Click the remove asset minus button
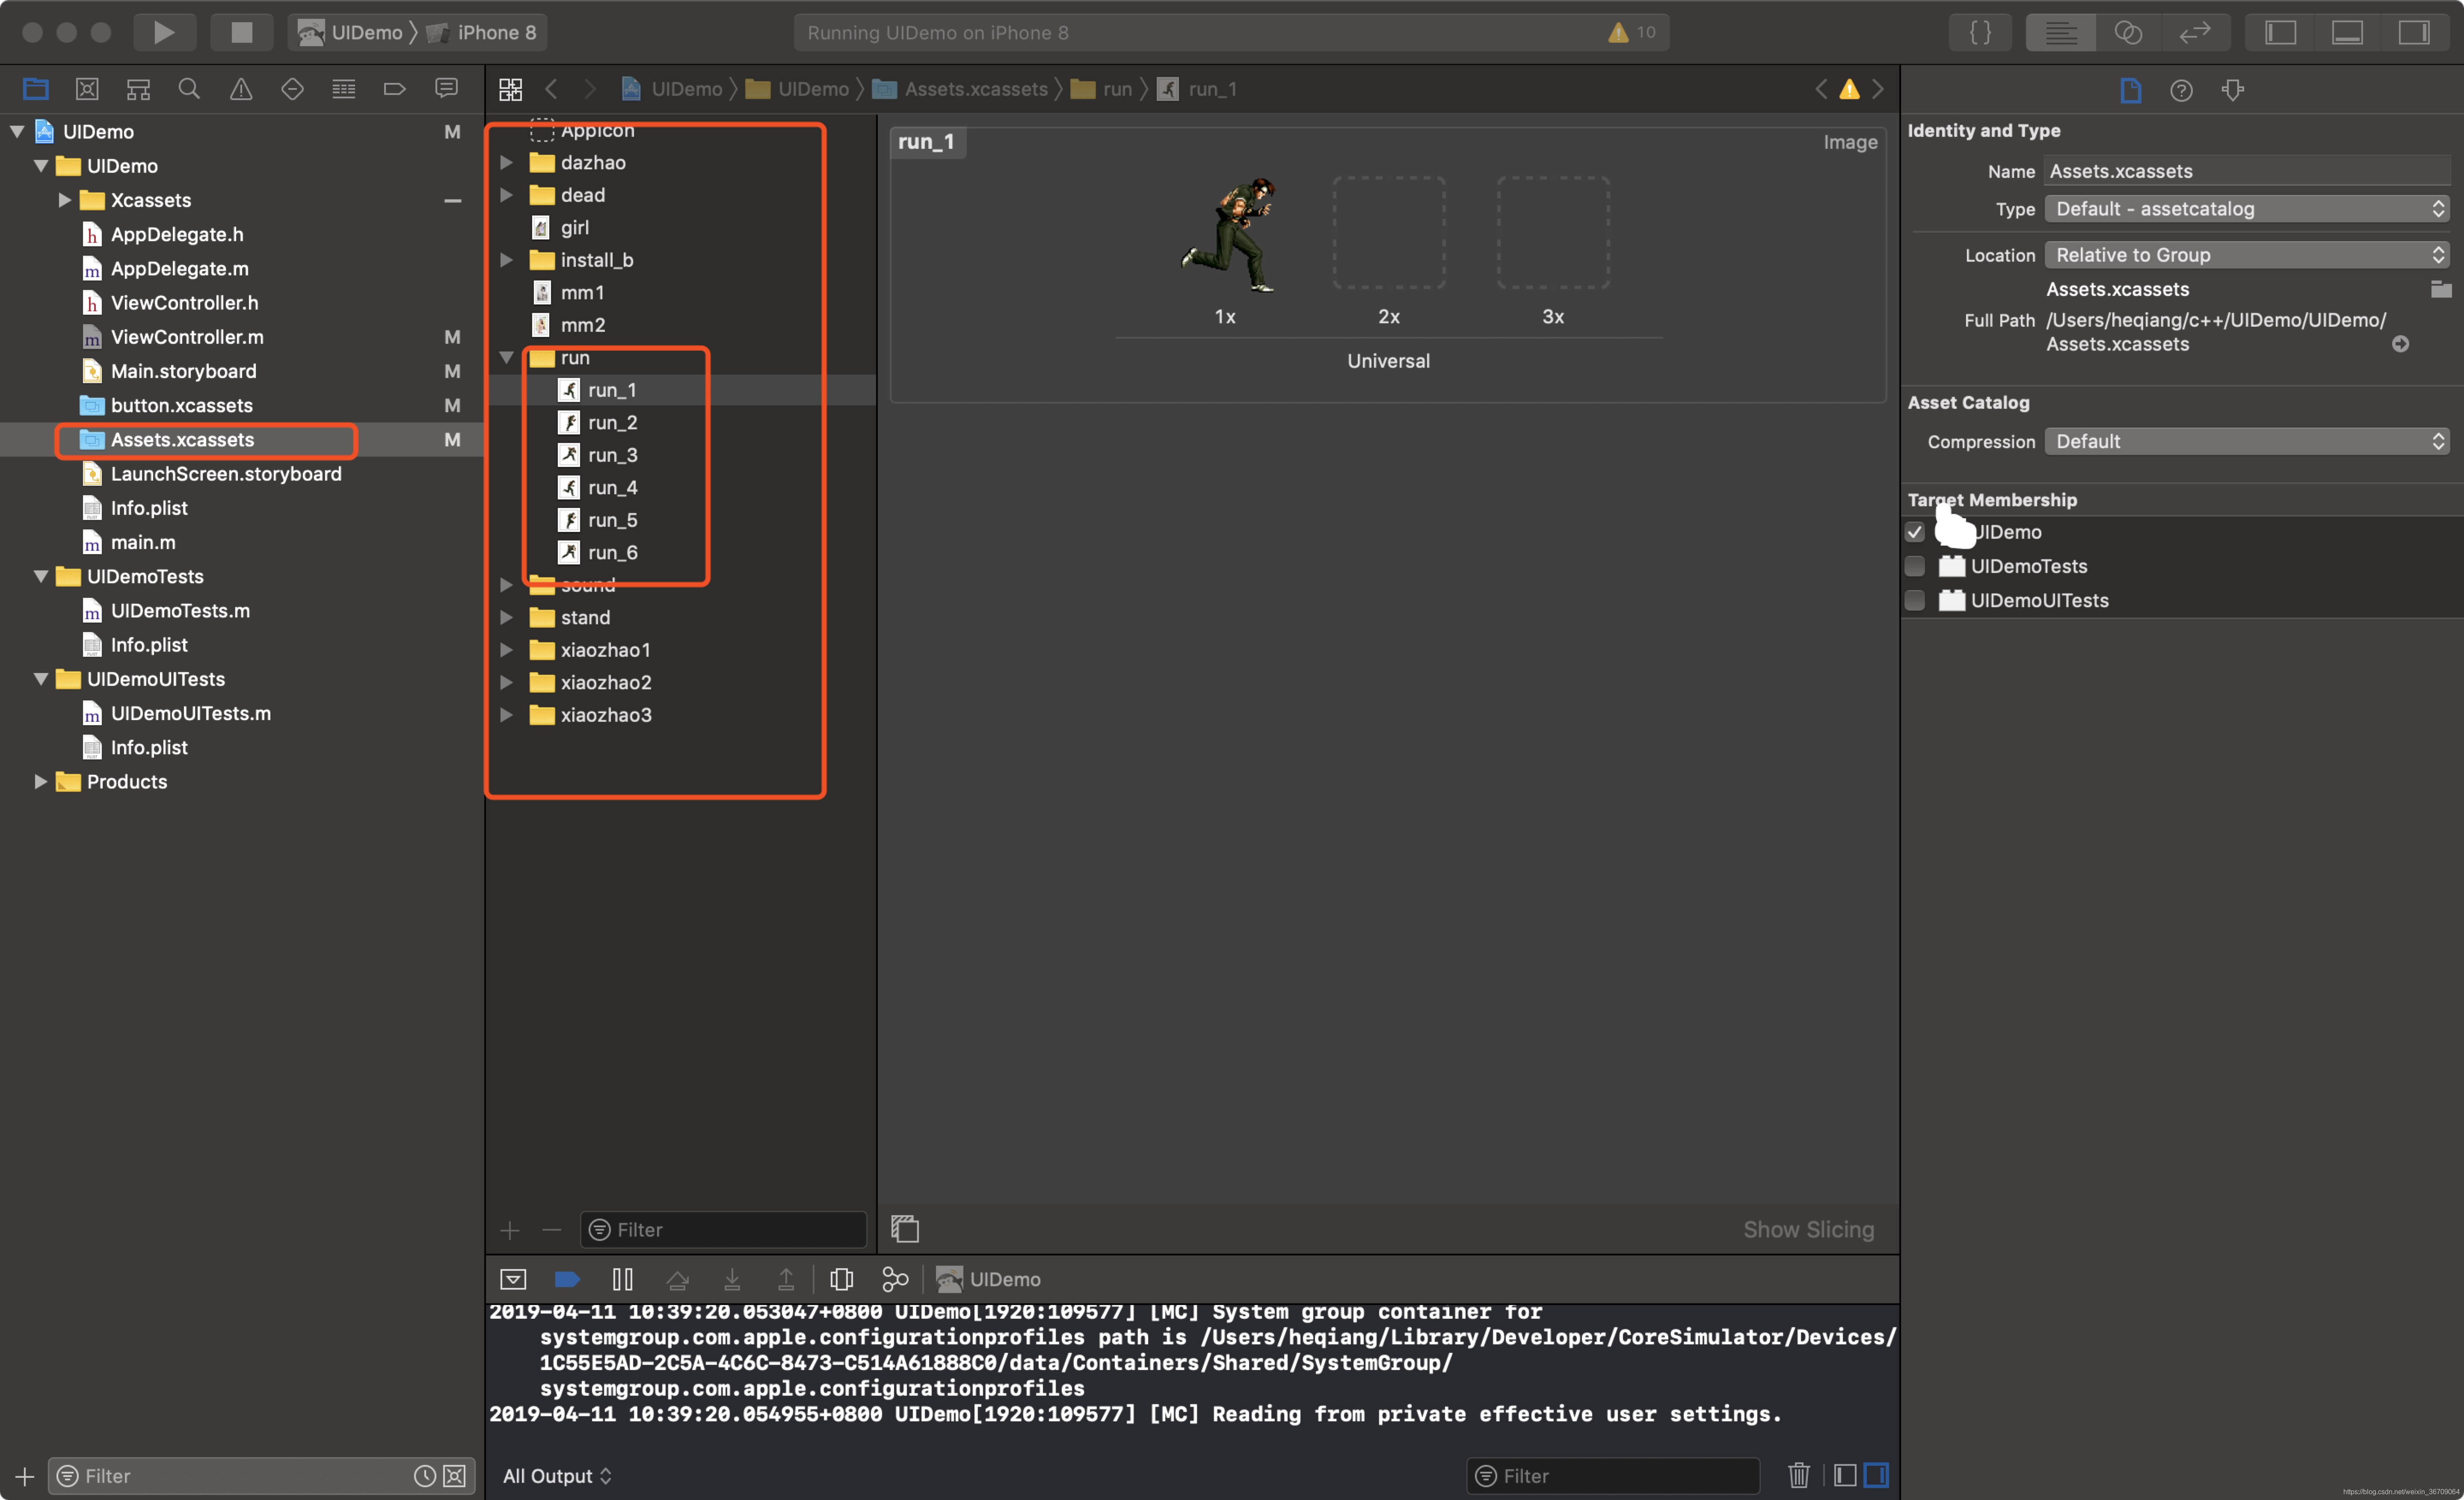2464x1500 pixels. pyautogui.click(x=551, y=1230)
